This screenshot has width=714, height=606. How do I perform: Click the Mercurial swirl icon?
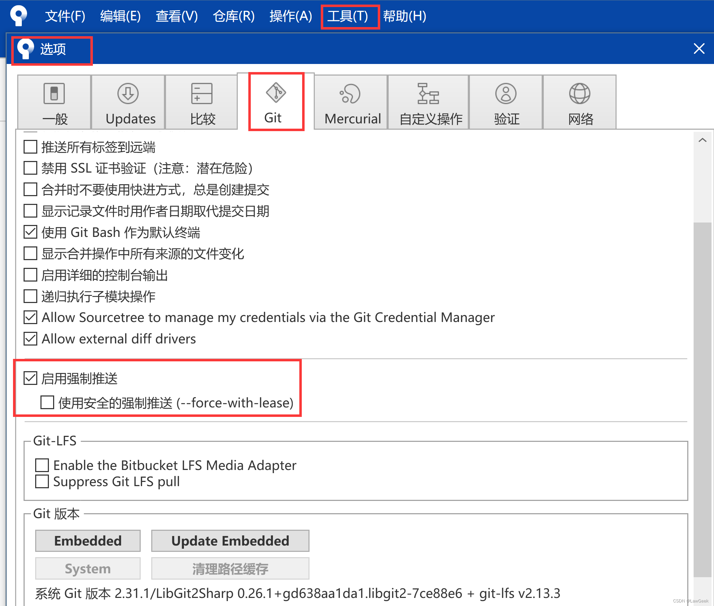[x=350, y=94]
